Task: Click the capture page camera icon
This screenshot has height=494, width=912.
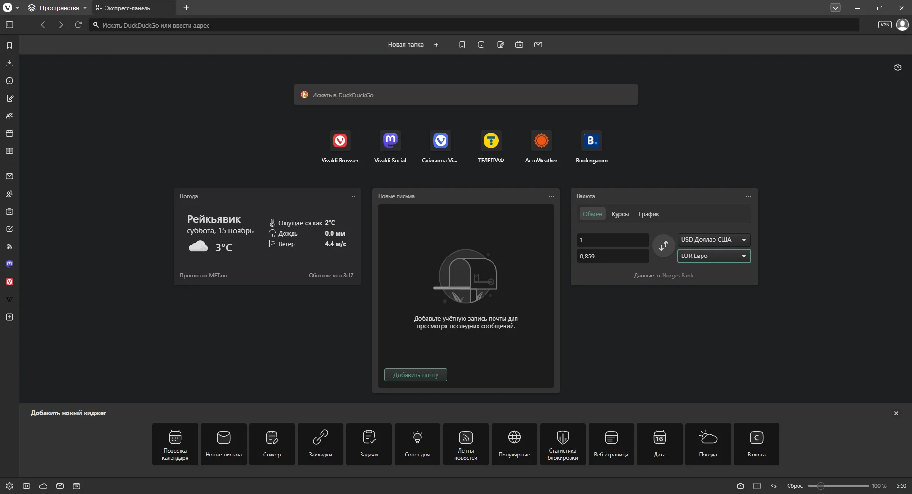Action: (740, 486)
